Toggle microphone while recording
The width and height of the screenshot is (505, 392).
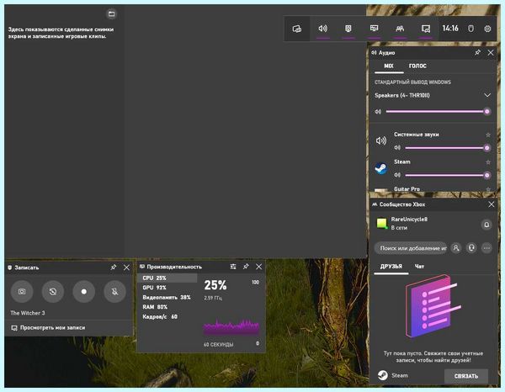coord(114,292)
